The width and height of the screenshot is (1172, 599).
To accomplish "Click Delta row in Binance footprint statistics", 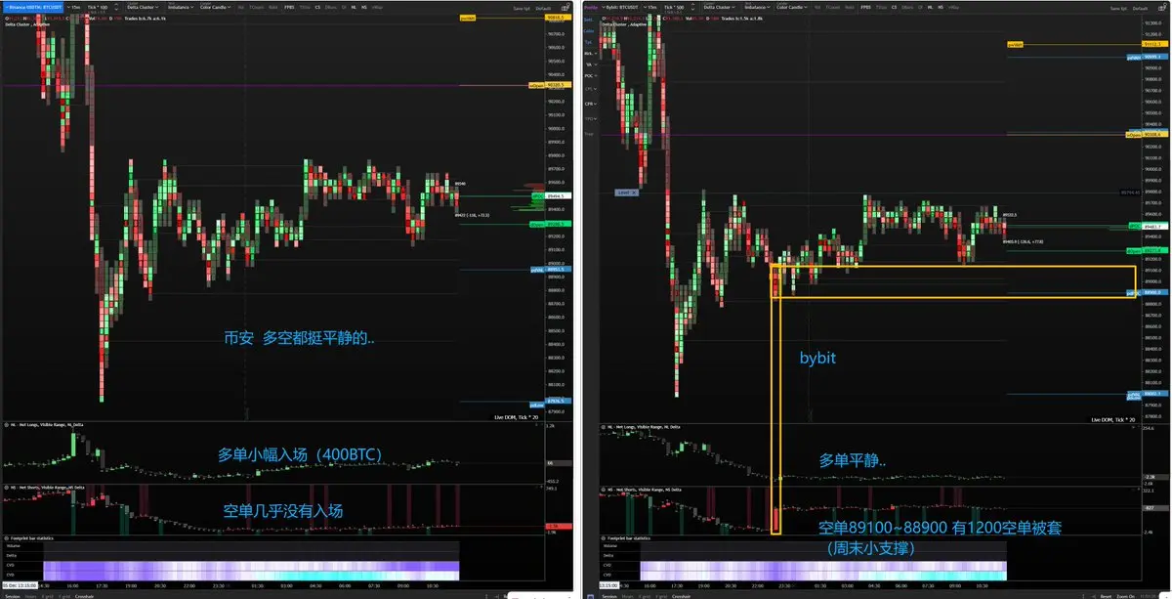I will [x=231, y=556].
